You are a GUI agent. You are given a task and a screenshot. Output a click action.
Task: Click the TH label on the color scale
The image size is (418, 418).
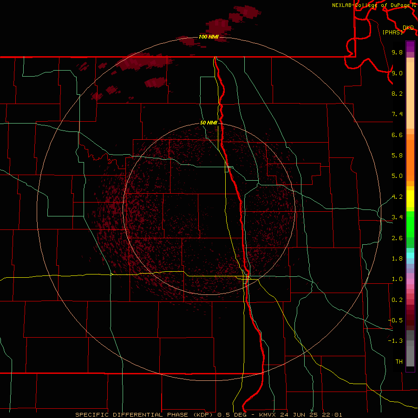399,362
